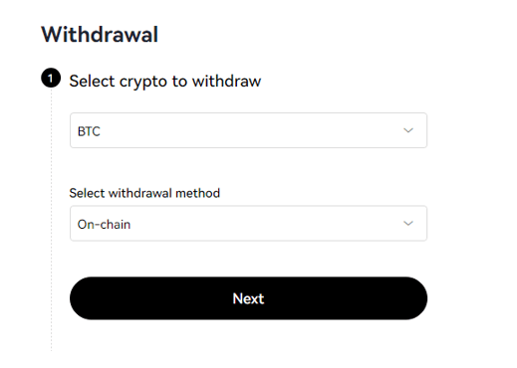Open the withdrawal method dropdown showing On-chain

[x=248, y=223]
